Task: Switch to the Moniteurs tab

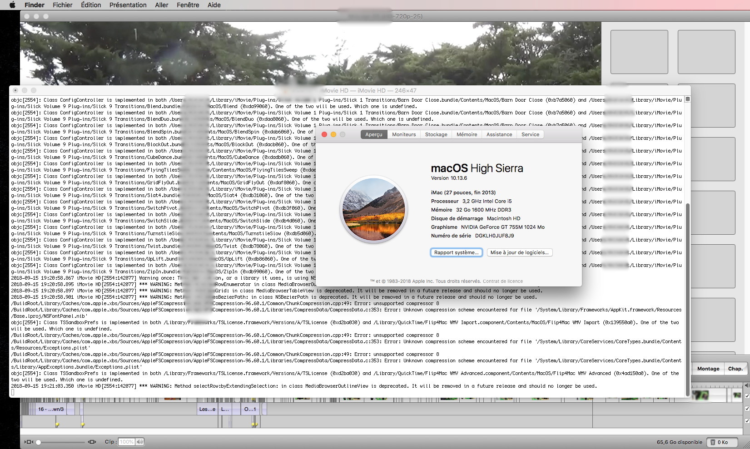Action: click(404, 134)
